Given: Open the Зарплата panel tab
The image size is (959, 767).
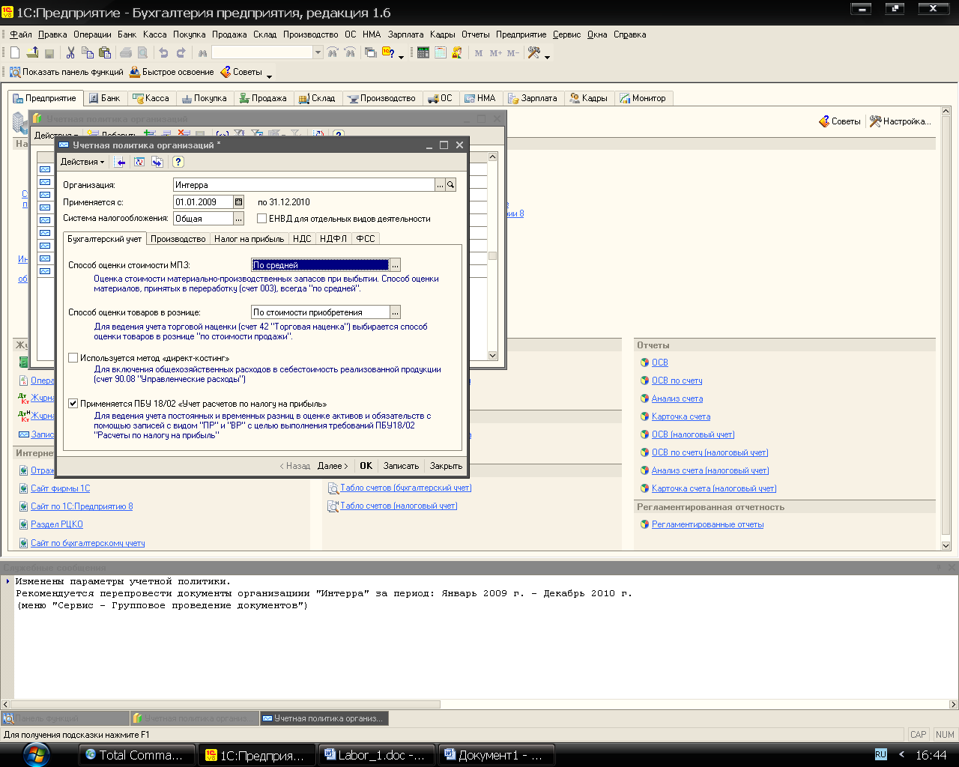Looking at the screenshot, I should (533, 98).
